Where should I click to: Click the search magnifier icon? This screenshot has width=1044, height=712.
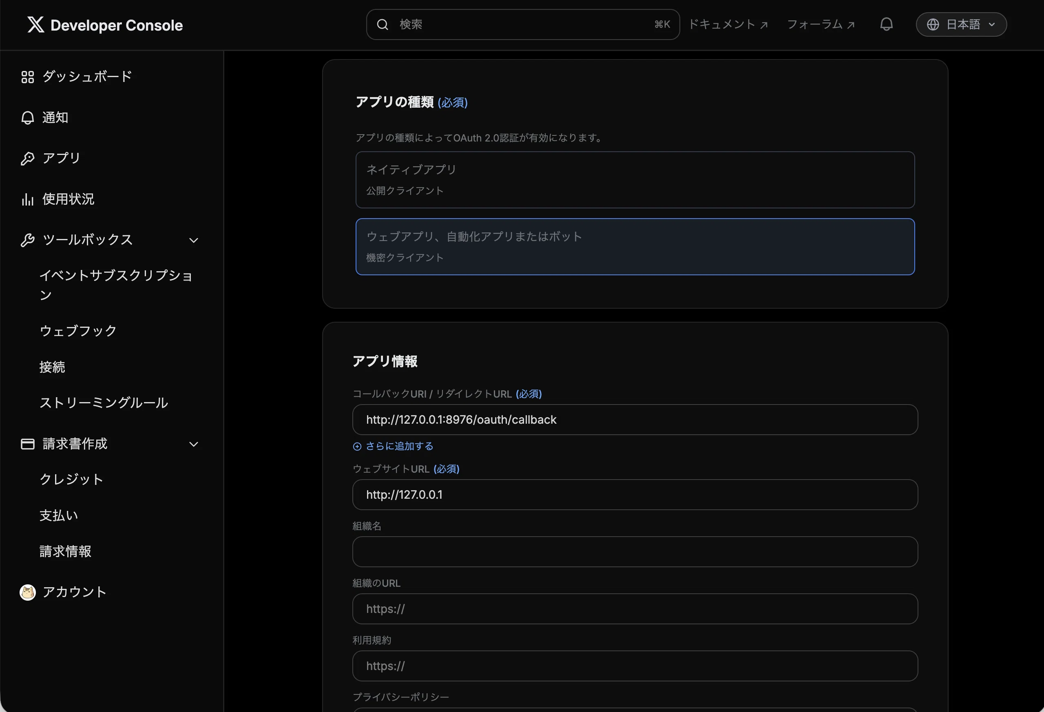[x=382, y=25]
